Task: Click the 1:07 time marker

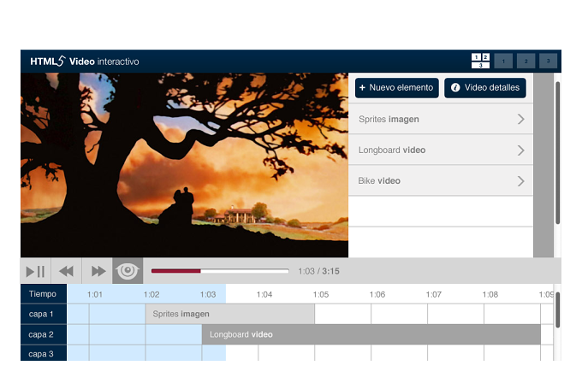Action: (434, 294)
